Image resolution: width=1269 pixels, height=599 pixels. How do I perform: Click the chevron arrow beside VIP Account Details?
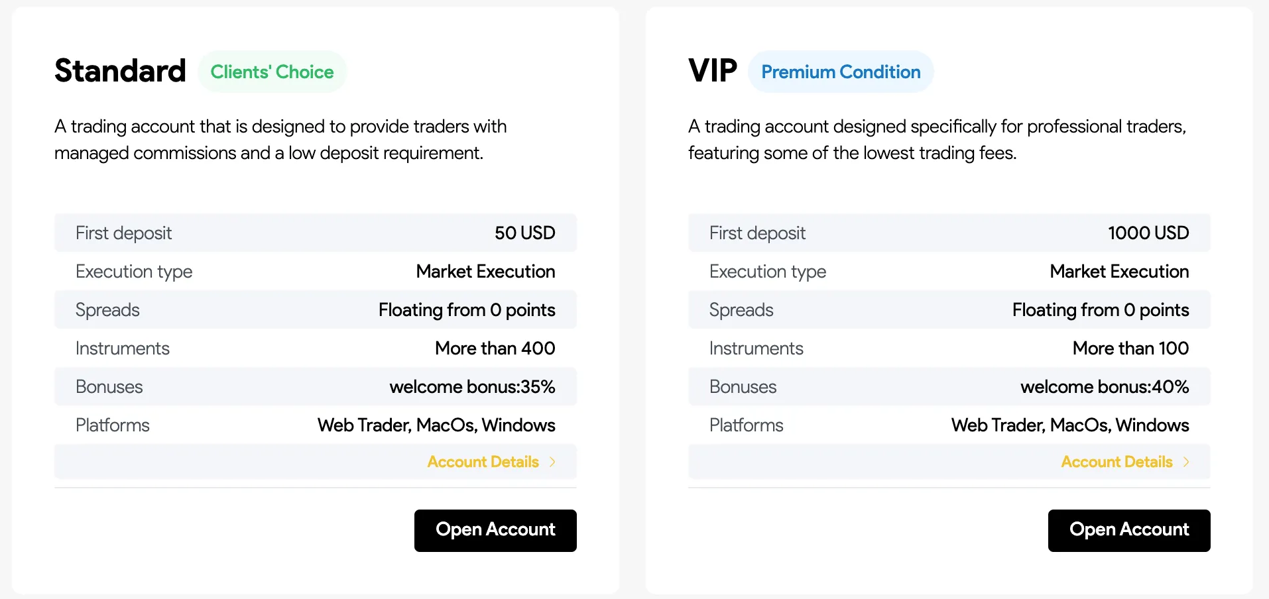(x=1186, y=462)
